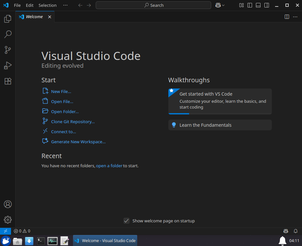Open the terminal icon on the taskbar

click(x=41, y=241)
